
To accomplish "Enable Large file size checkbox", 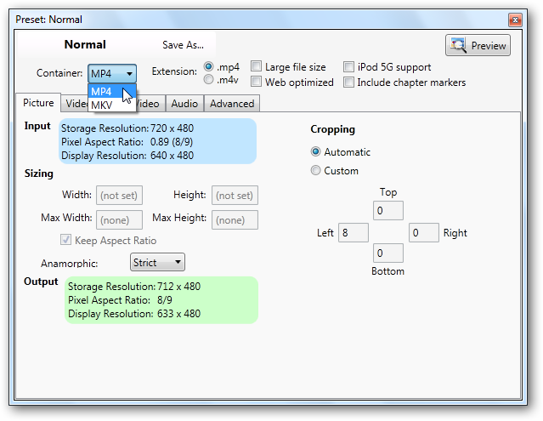I will 256,66.
